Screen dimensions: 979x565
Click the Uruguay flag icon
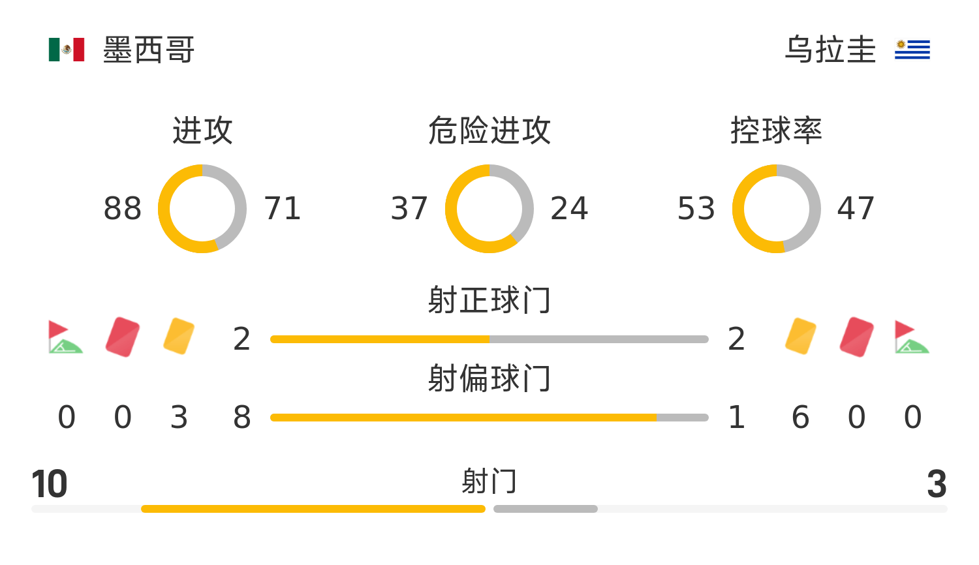tap(912, 50)
